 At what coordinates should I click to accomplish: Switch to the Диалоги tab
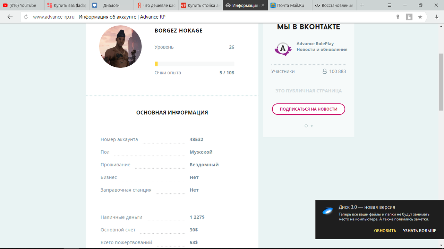[111, 5]
